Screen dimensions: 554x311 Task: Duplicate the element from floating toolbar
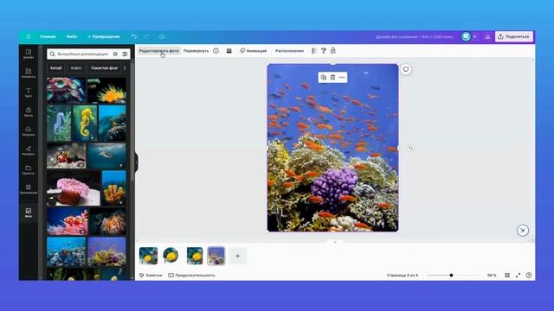[x=323, y=77]
